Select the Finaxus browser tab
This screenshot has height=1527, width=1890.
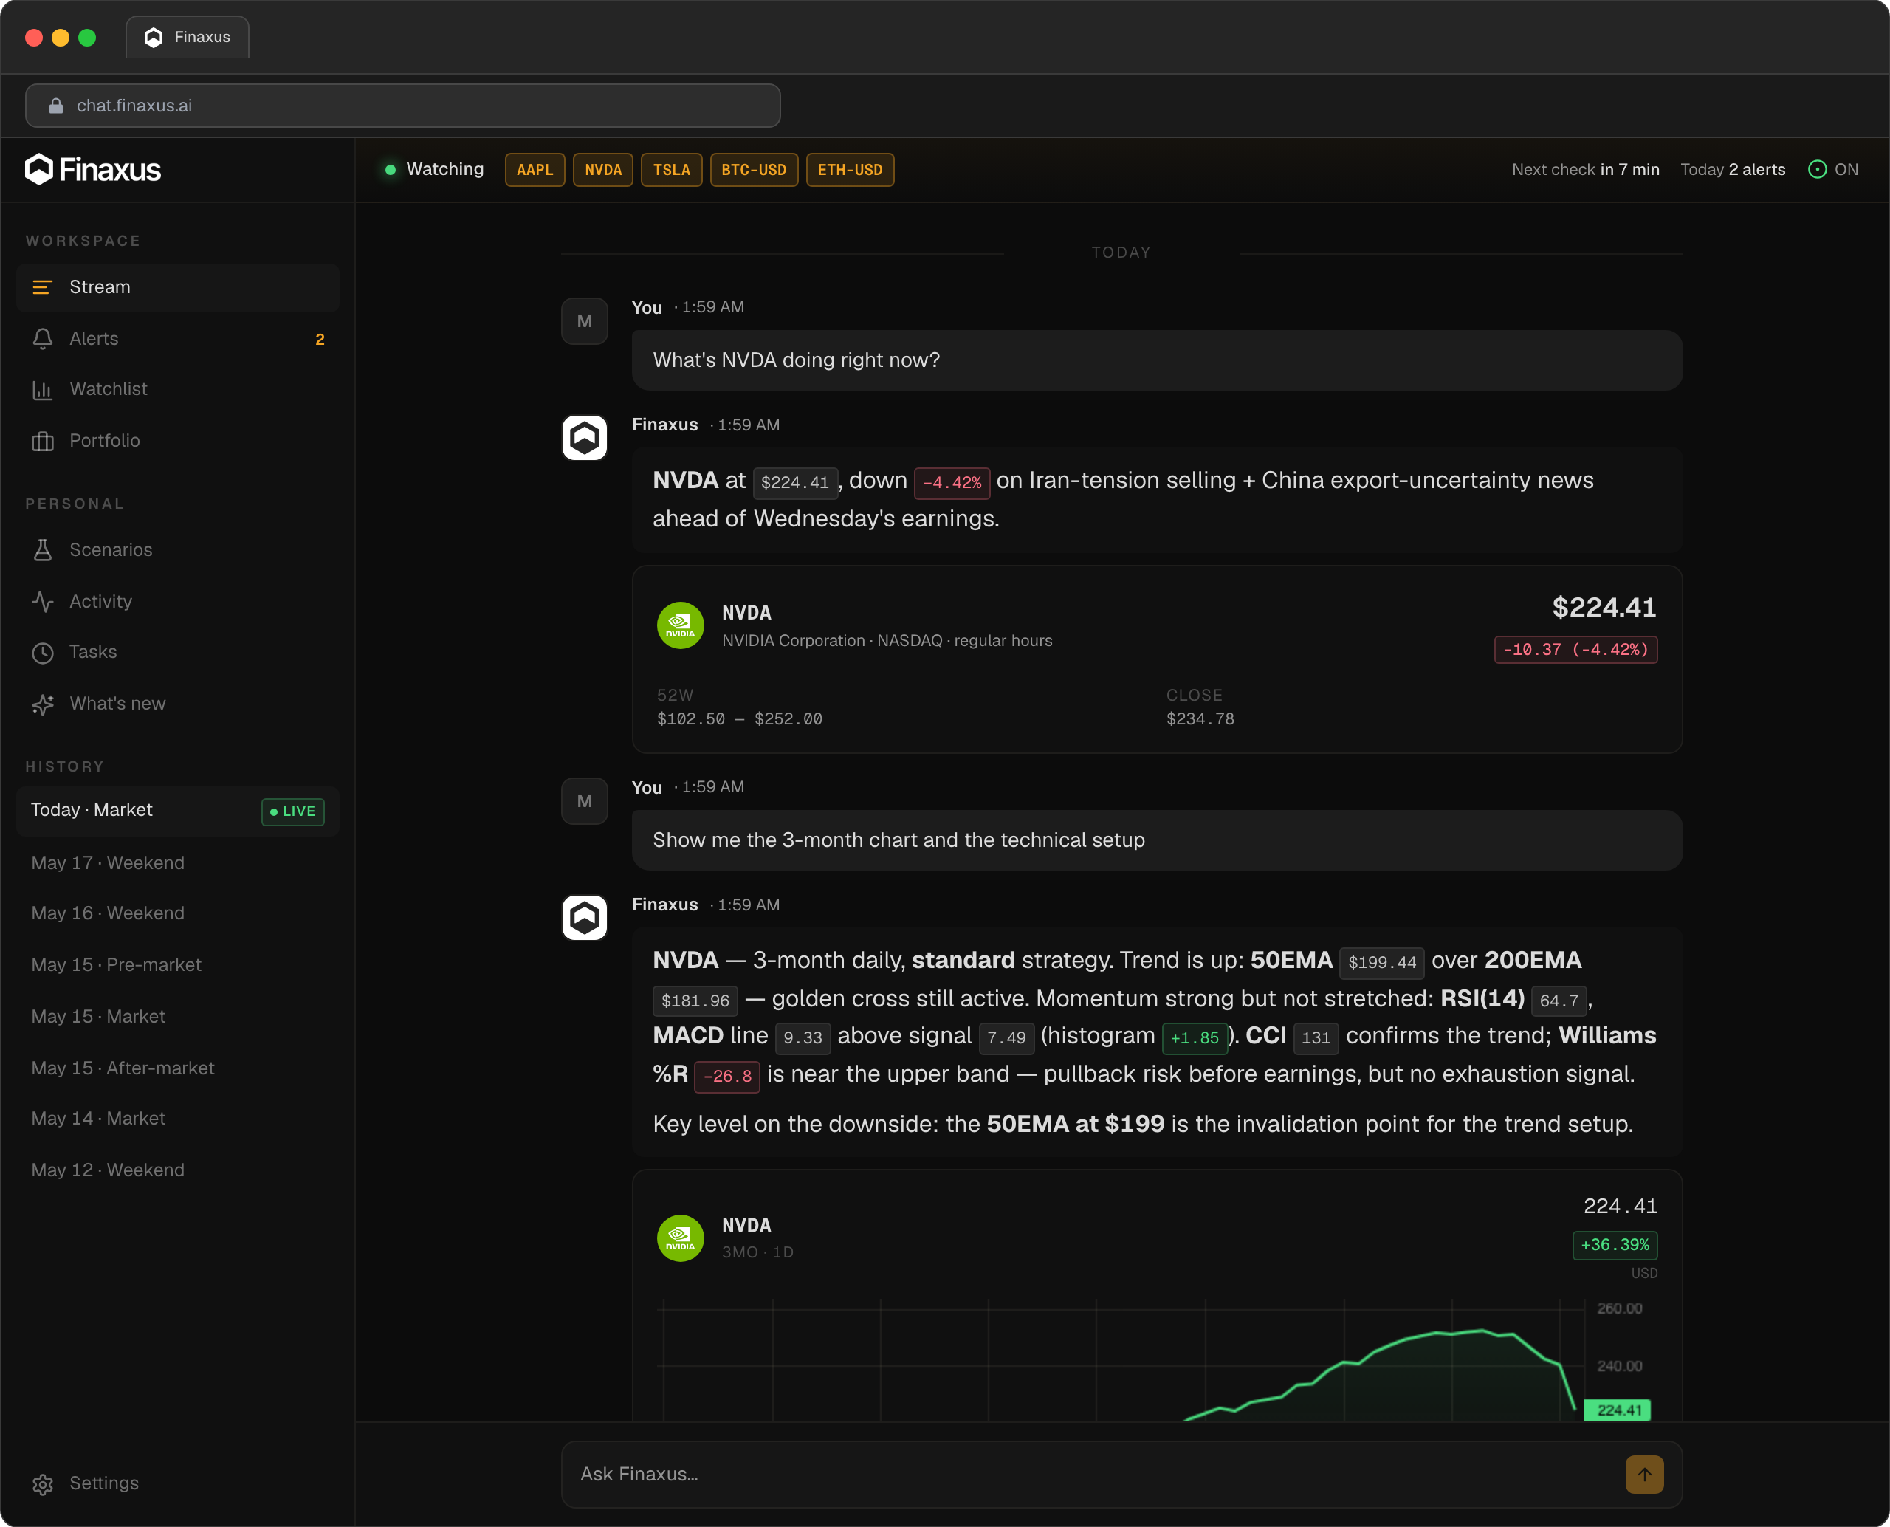tap(188, 37)
